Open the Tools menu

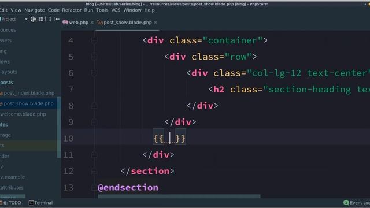tap(102, 10)
